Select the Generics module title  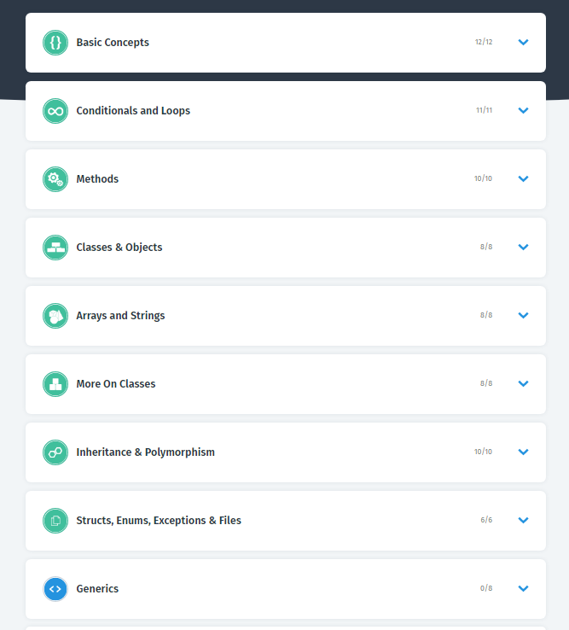pyautogui.click(x=97, y=589)
